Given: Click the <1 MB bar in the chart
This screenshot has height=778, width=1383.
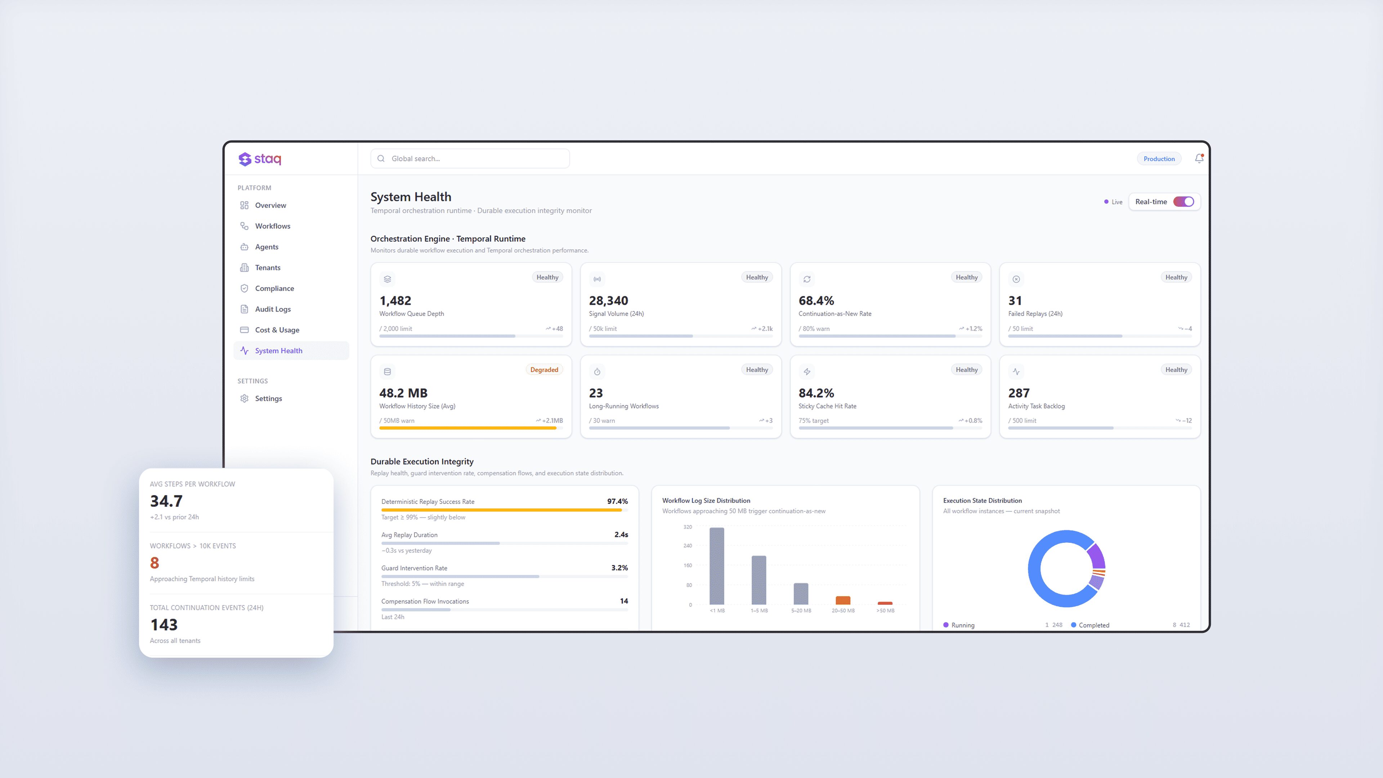Looking at the screenshot, I should coord(717,566).
